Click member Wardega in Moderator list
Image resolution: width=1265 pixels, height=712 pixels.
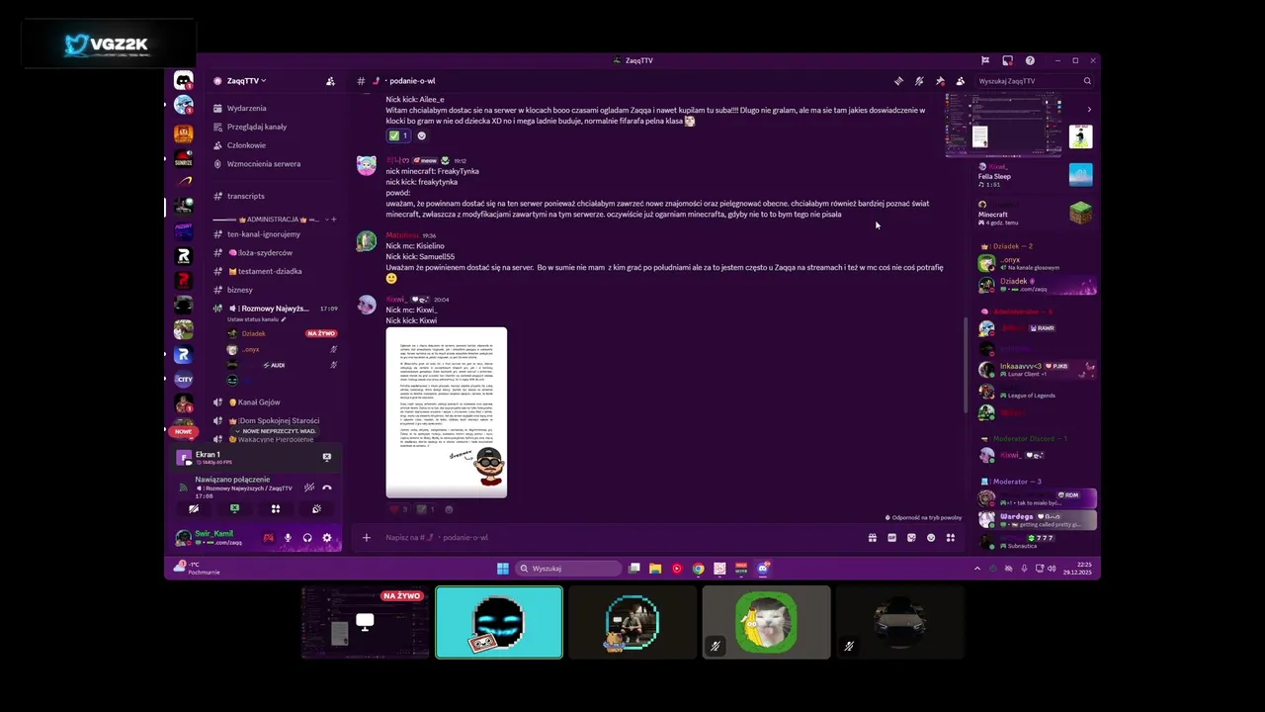click(x=1036, y=519)
